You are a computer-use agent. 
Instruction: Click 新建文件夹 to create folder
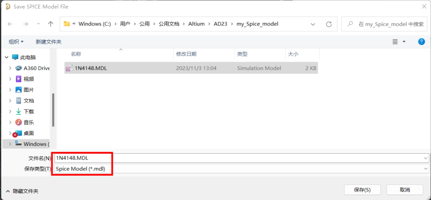48,42
